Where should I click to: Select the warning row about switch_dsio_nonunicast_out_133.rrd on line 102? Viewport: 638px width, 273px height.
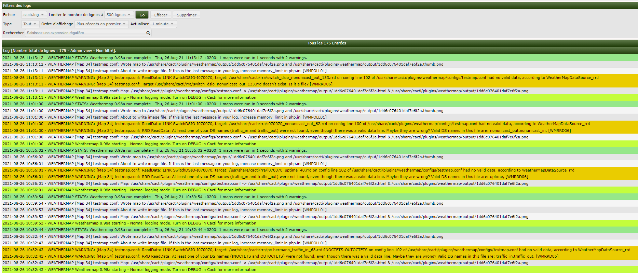pos(320,78)
